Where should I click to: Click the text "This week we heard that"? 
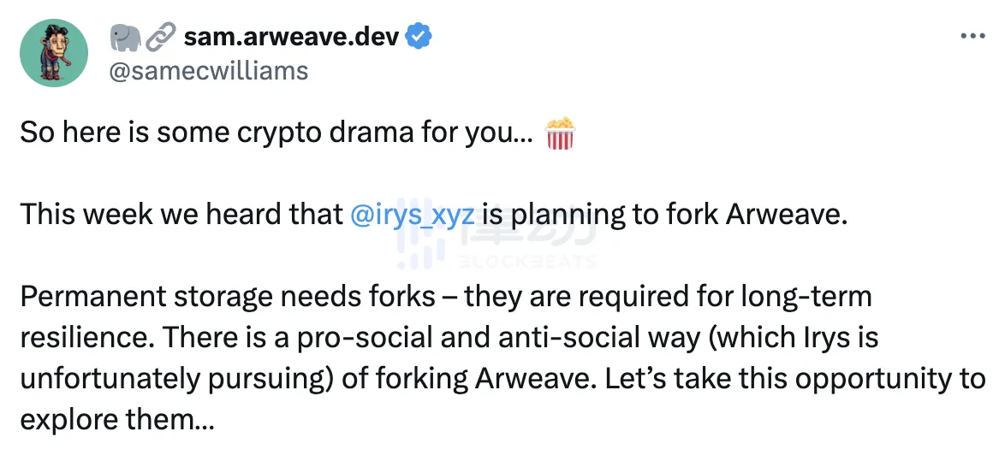coord(181,214)
